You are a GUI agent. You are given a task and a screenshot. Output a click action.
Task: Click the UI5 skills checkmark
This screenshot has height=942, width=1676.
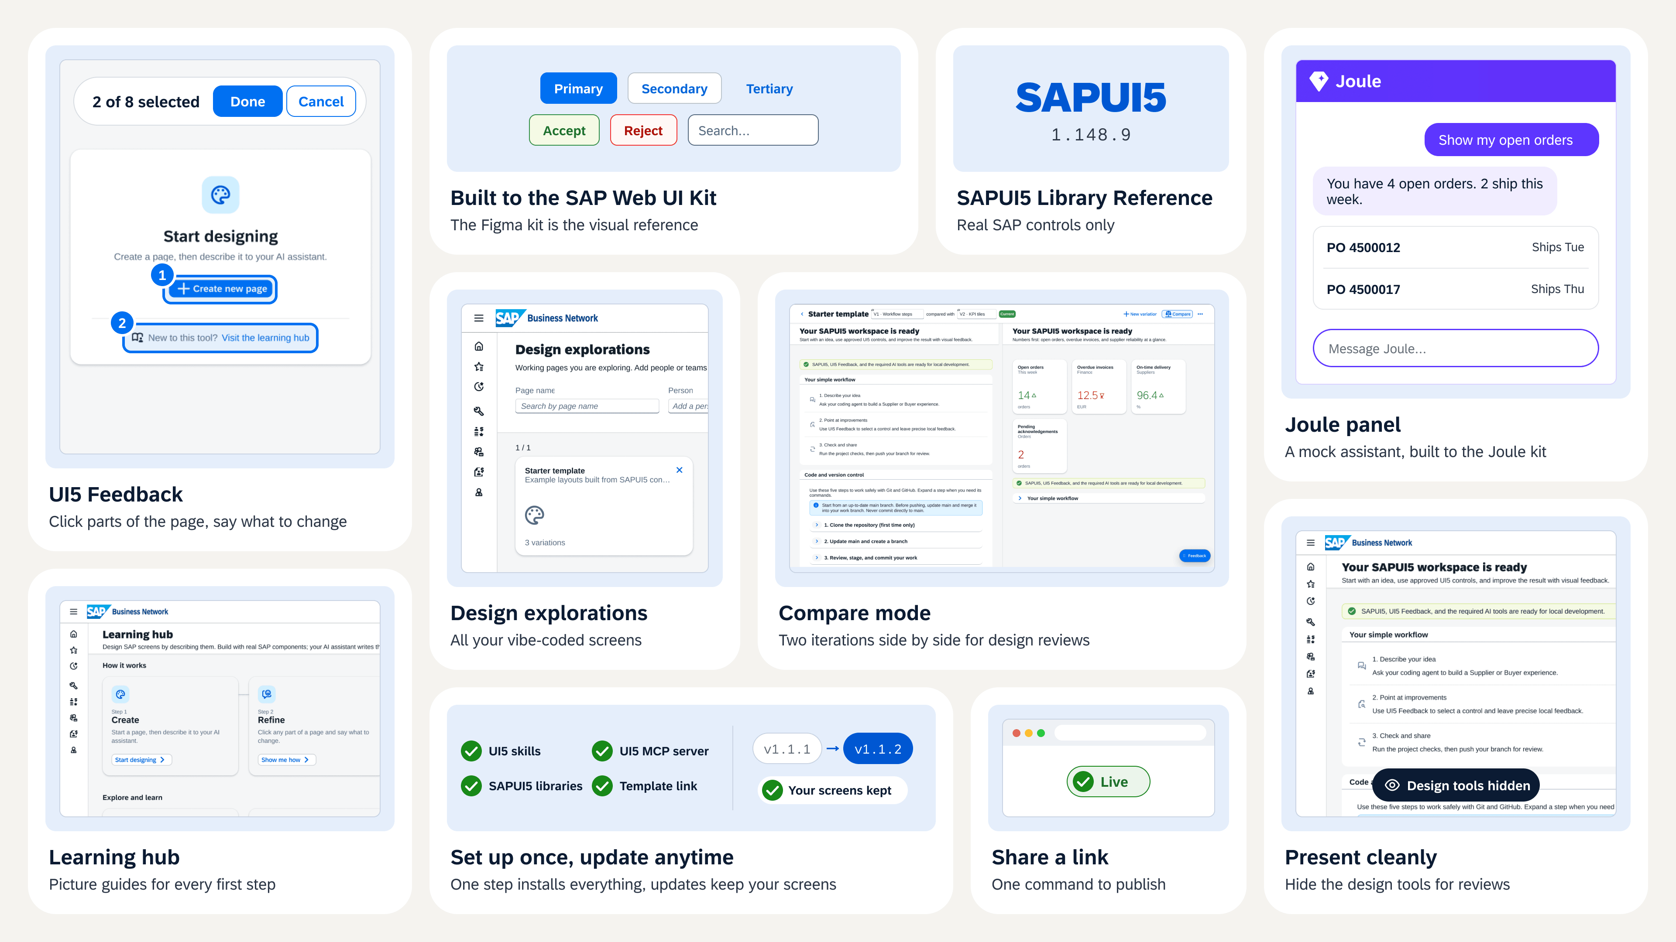tap(471, 751)
